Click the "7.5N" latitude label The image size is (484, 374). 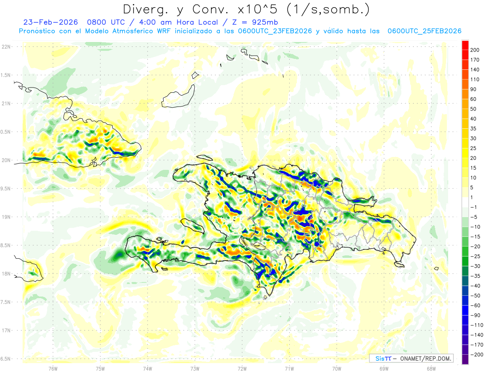[x=6, y=302]
